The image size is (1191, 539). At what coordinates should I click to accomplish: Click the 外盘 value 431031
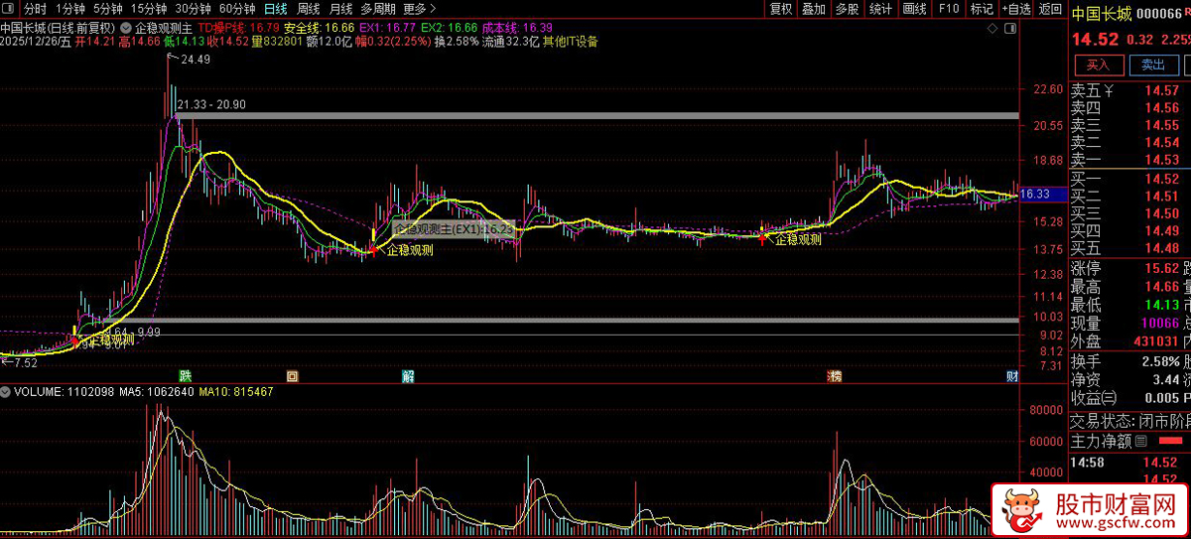[x=1156, y=340]
